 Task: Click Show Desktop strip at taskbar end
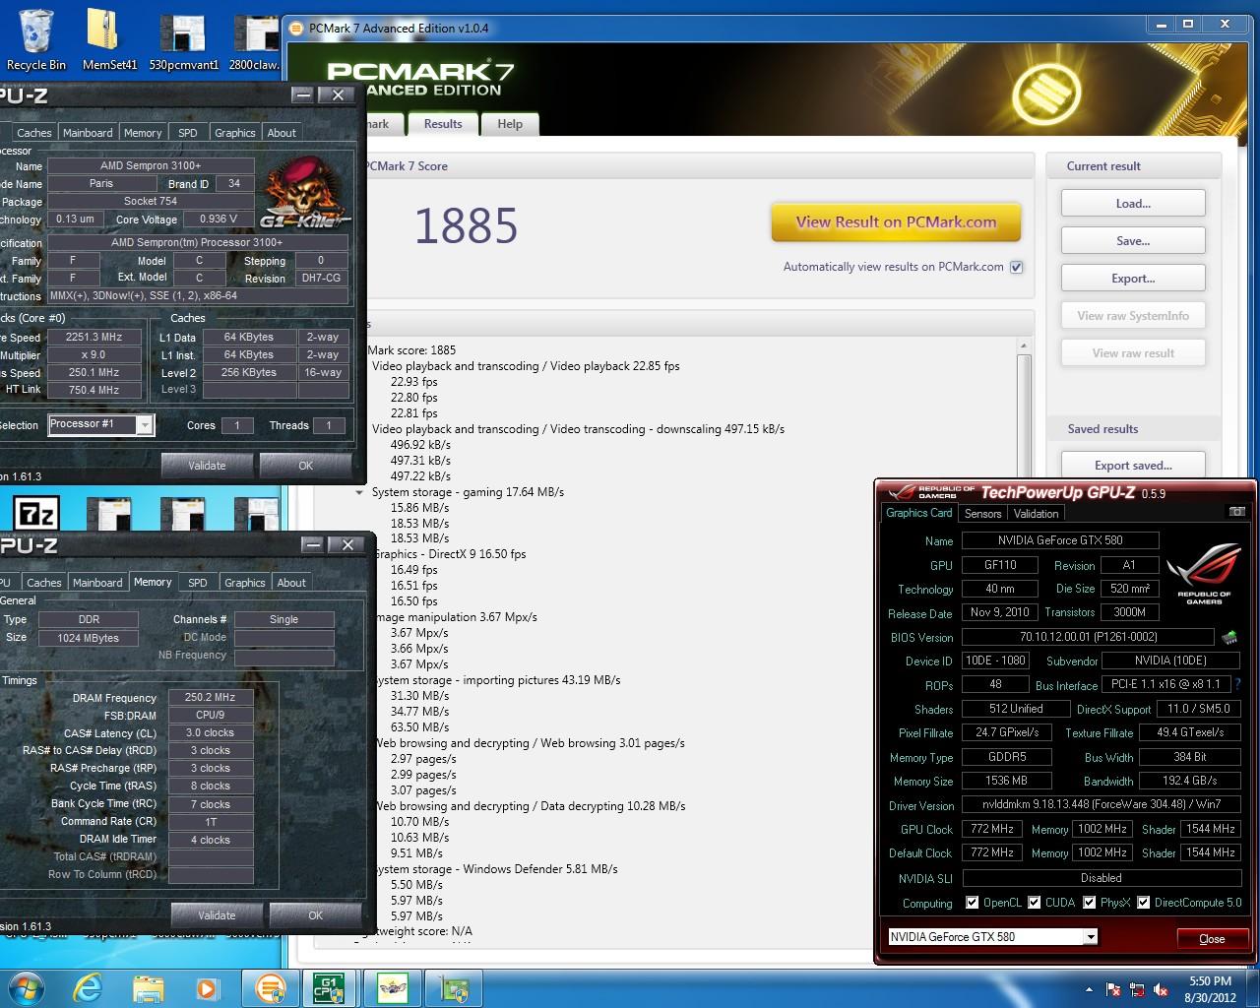pos(1253,988)
